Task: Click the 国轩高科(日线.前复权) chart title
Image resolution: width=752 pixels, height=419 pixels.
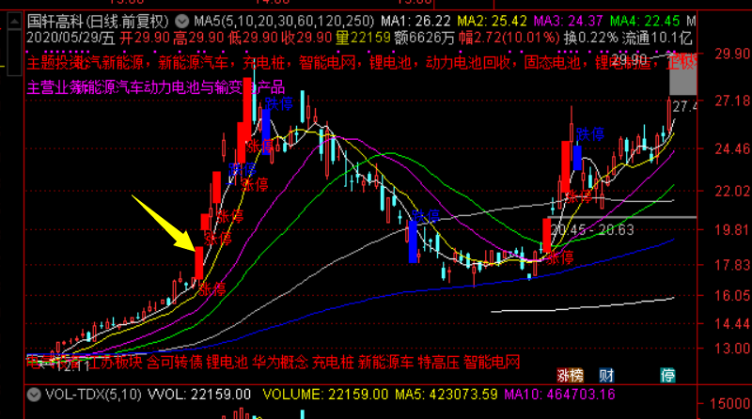Action: click(x=98, y=21)
